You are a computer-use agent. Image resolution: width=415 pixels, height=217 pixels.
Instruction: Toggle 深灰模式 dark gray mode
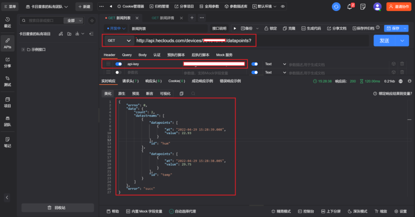point(357,211)
